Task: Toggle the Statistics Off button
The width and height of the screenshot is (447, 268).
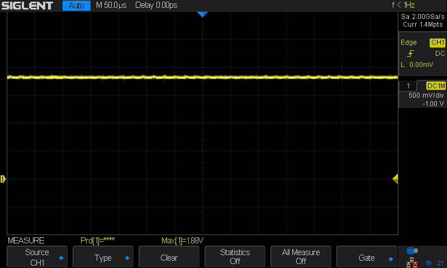Action: (x=235, y=257)
